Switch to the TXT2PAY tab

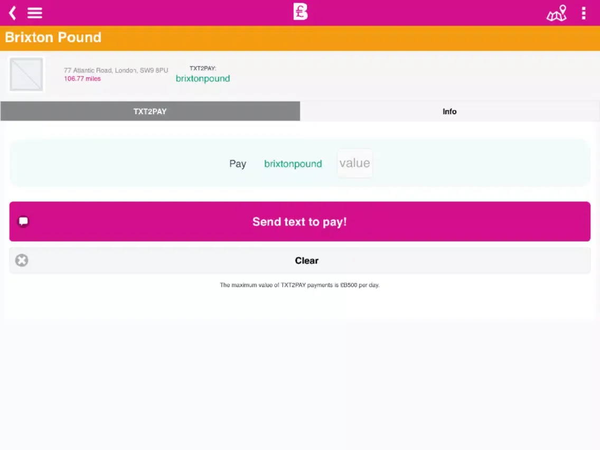pos(150,111)
